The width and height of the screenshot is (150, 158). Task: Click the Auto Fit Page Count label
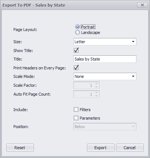32,94
